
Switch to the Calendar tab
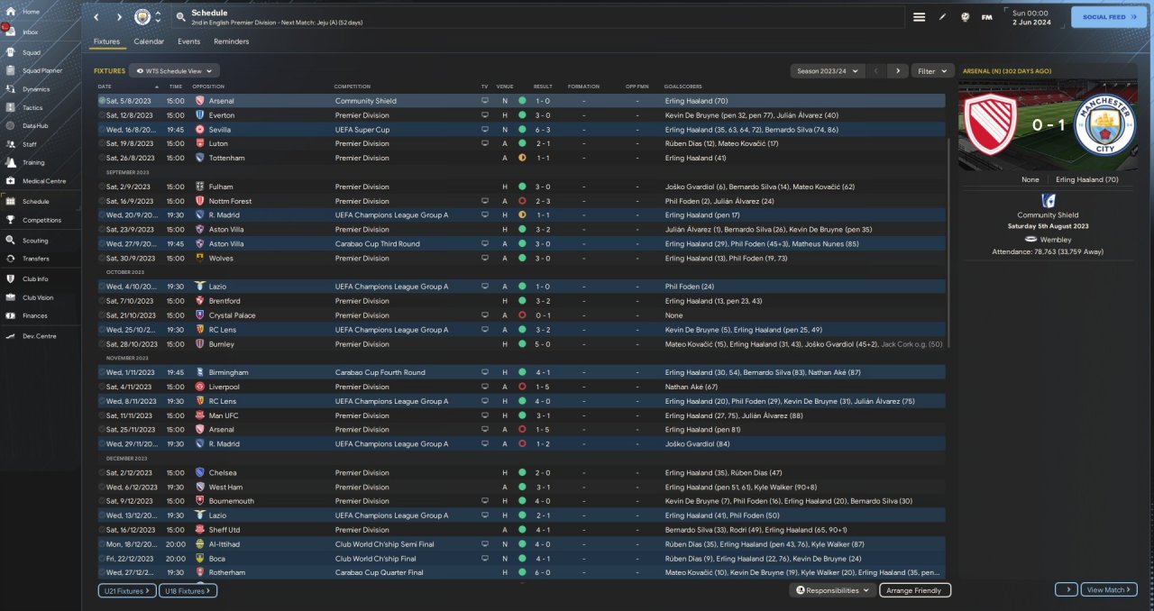(149, 41)
